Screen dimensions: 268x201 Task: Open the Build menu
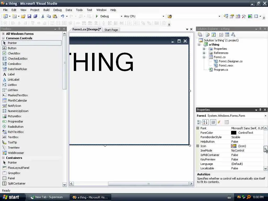click(46, 10)
